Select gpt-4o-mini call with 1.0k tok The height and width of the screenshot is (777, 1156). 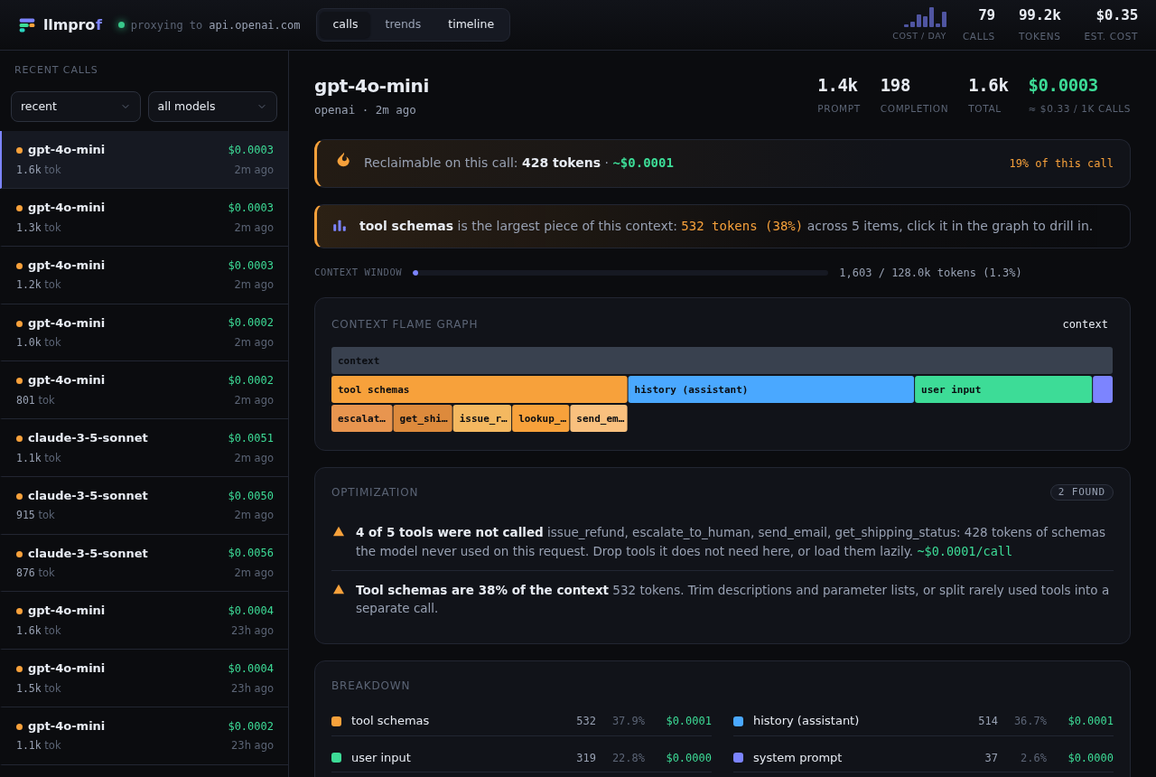click(144, 332)
